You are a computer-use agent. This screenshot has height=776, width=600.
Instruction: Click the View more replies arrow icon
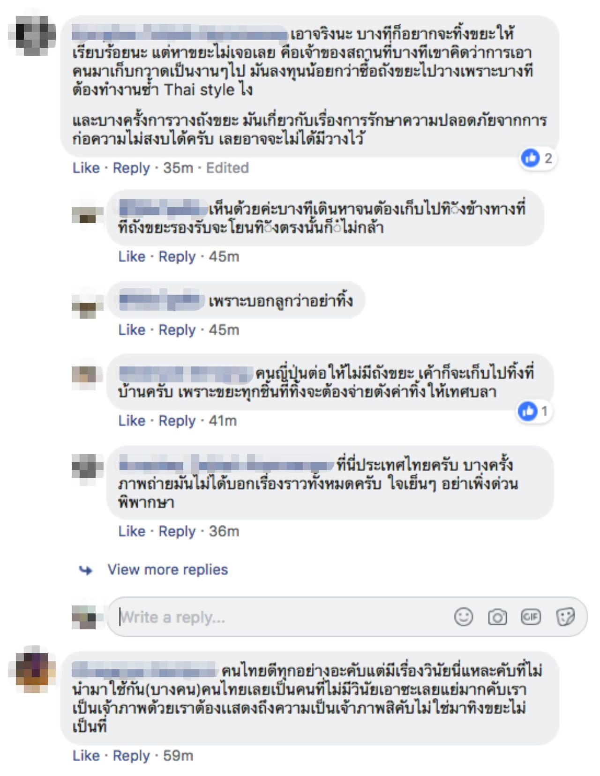coord(86,570)
